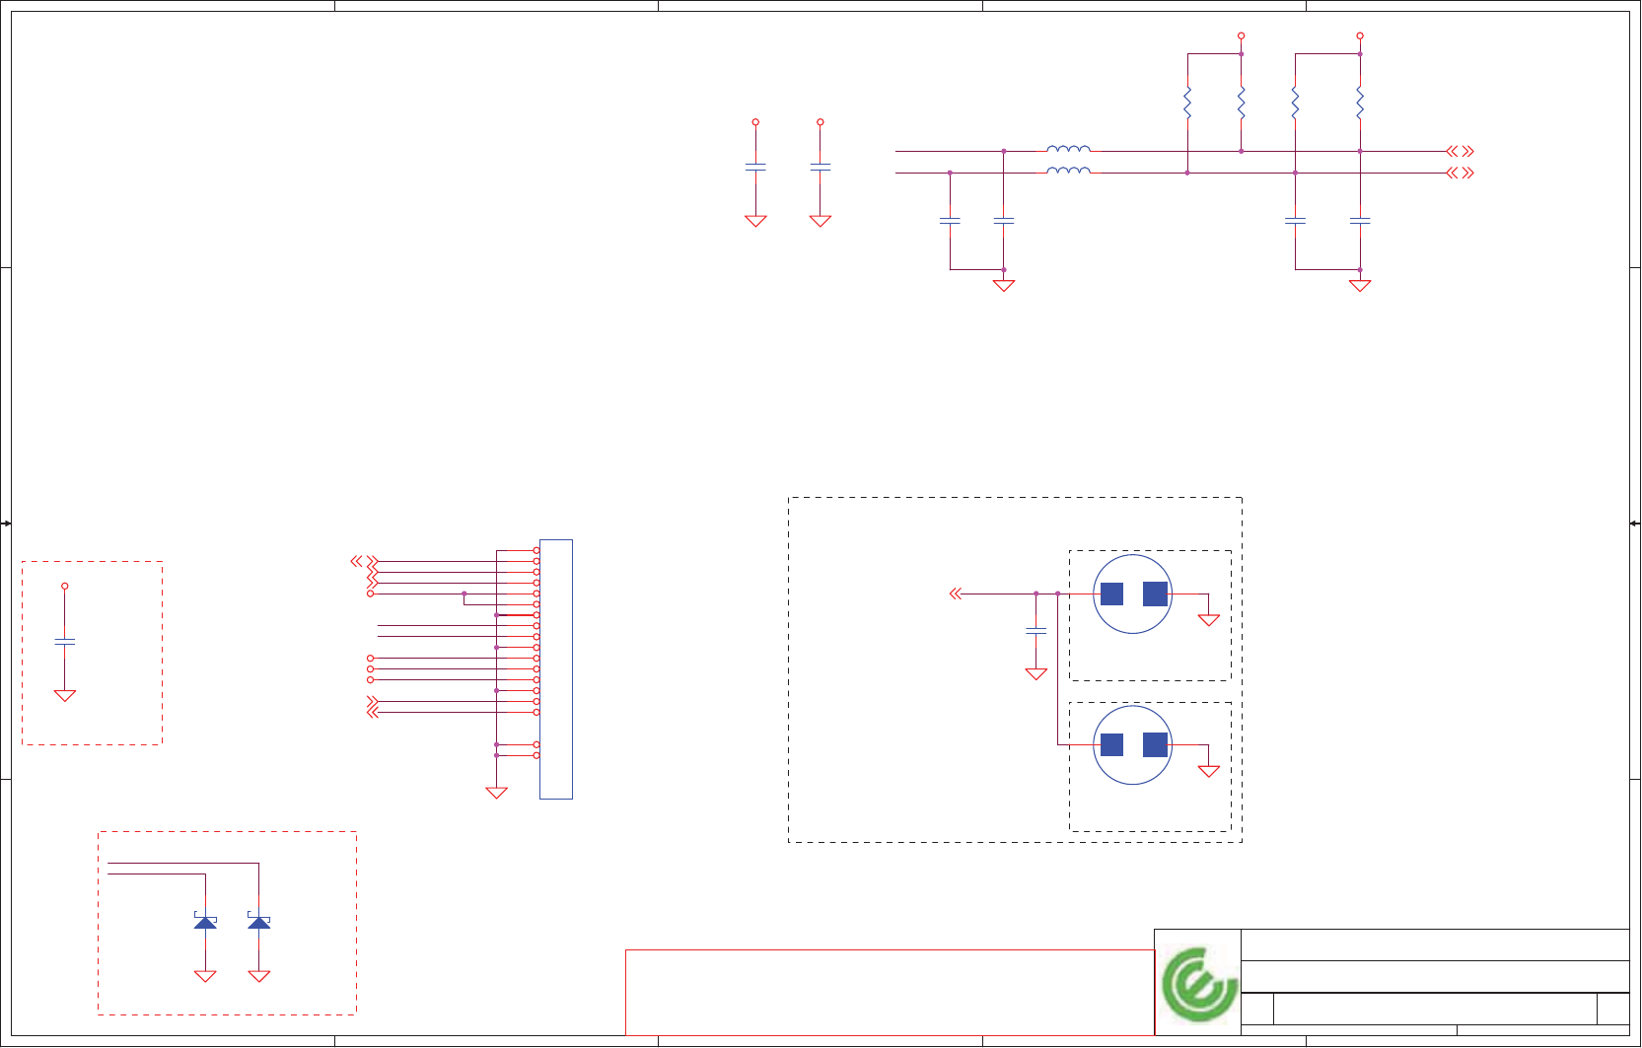The width and height of the screenshot is (1642, 1048).
Task: Select the lower inductor coil symbol
Action: pos(1068,171)
